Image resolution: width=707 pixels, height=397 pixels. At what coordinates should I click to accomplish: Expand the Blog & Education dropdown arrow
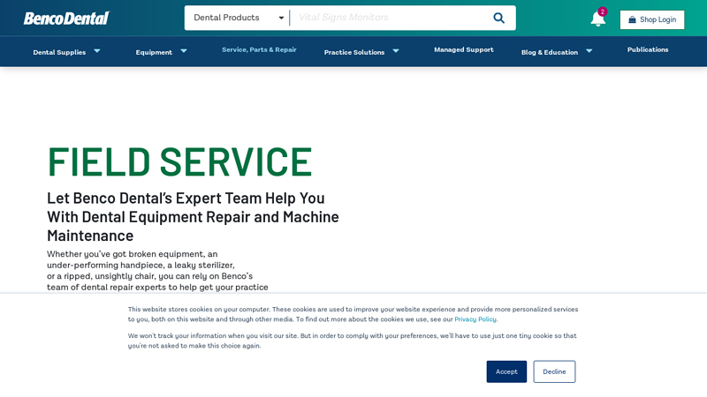click(589, 51)
